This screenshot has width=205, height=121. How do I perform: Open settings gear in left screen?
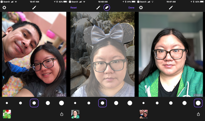pyautogui.click(x=4, y=8)
